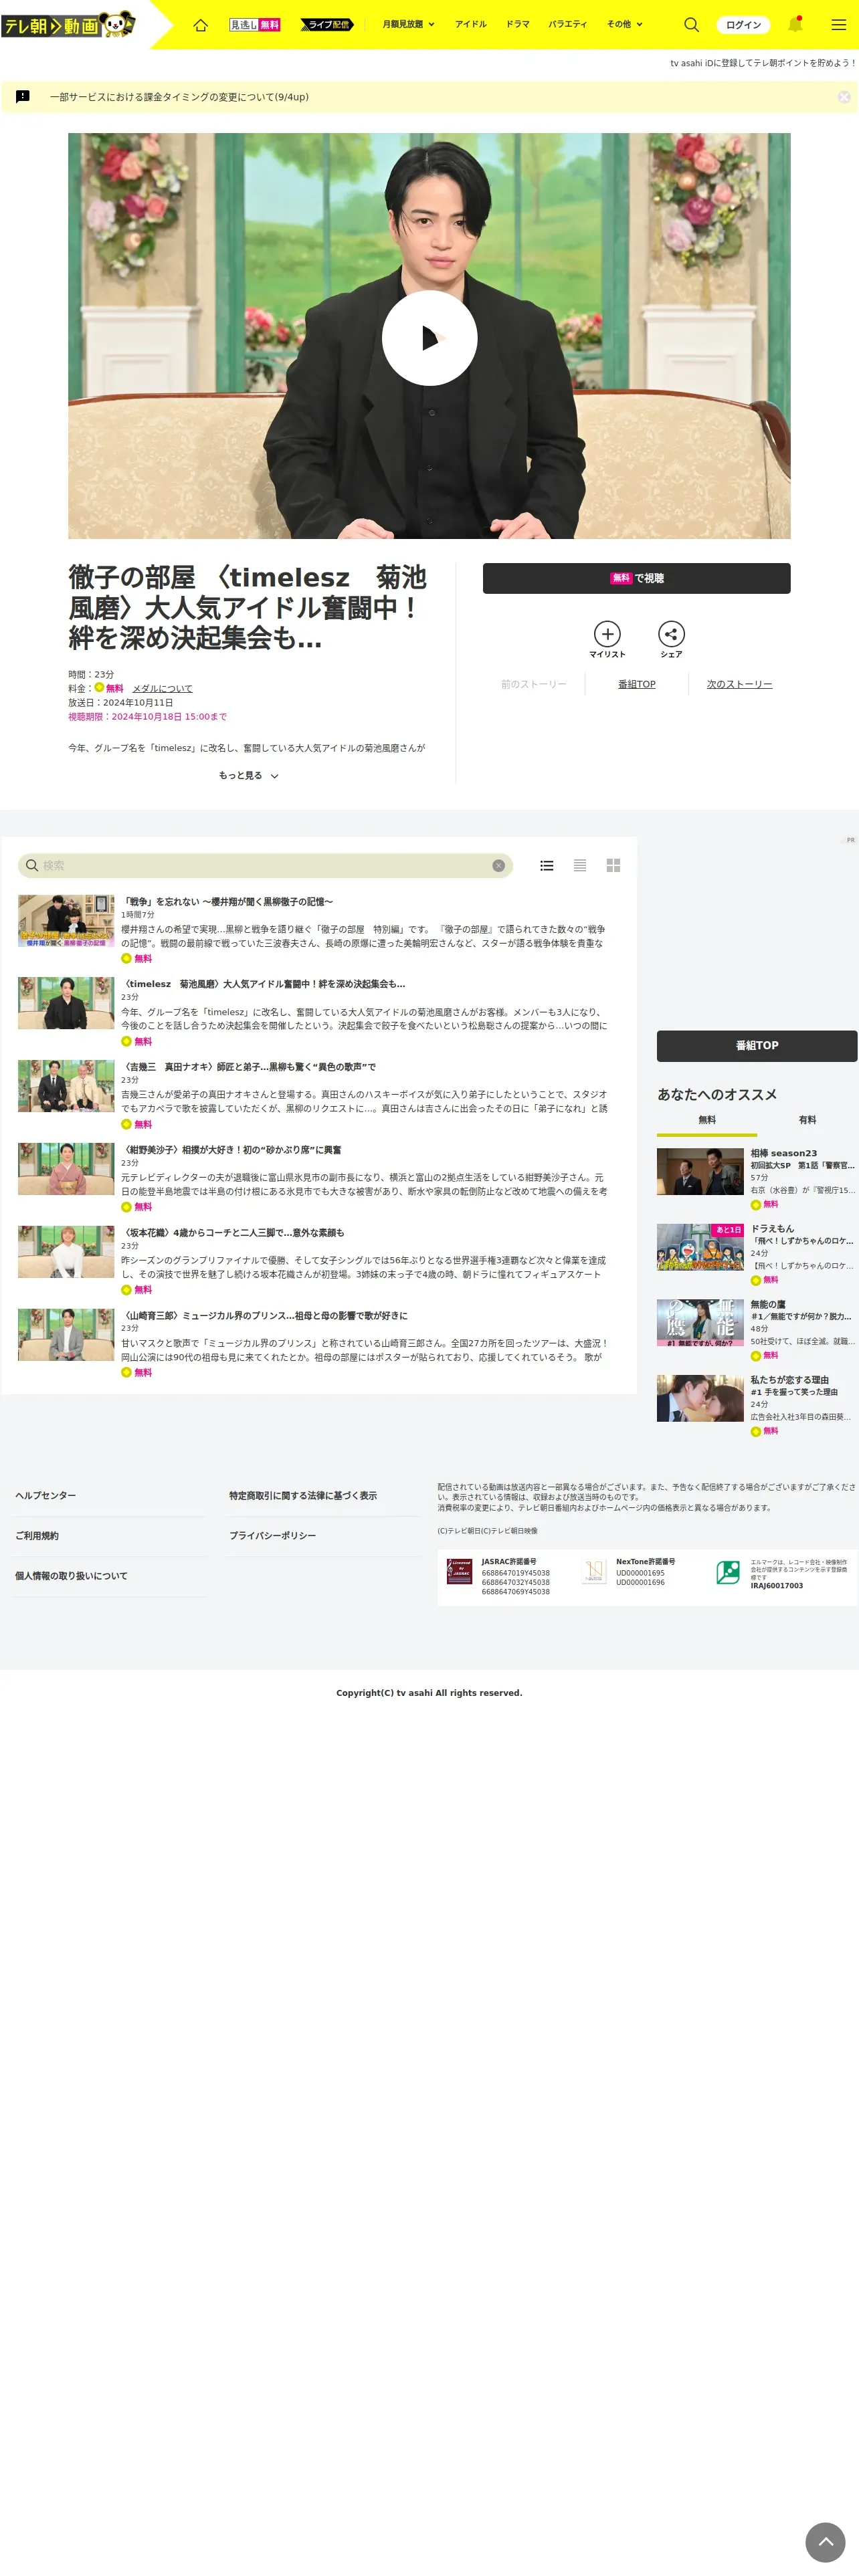Click the JASRAC license logo

tap(459, 1572)
